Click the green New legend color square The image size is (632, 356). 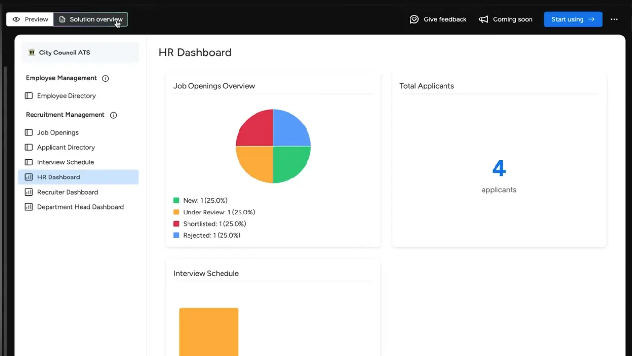(176, 200)
